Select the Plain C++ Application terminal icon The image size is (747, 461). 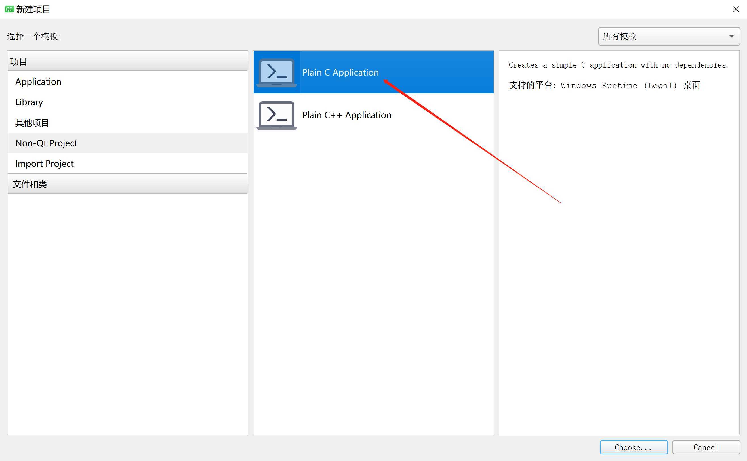[277, 115]
